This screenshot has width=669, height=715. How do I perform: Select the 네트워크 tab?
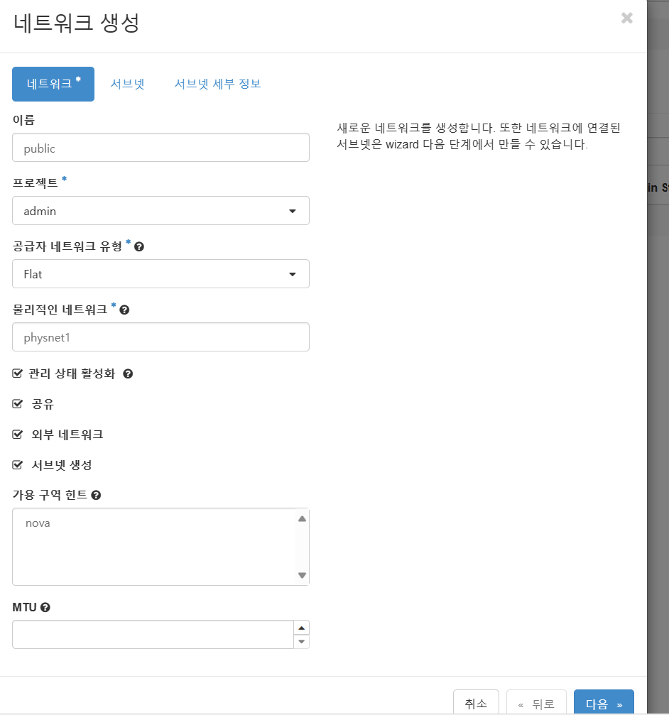pyautogui.click(x=53, y=84)
